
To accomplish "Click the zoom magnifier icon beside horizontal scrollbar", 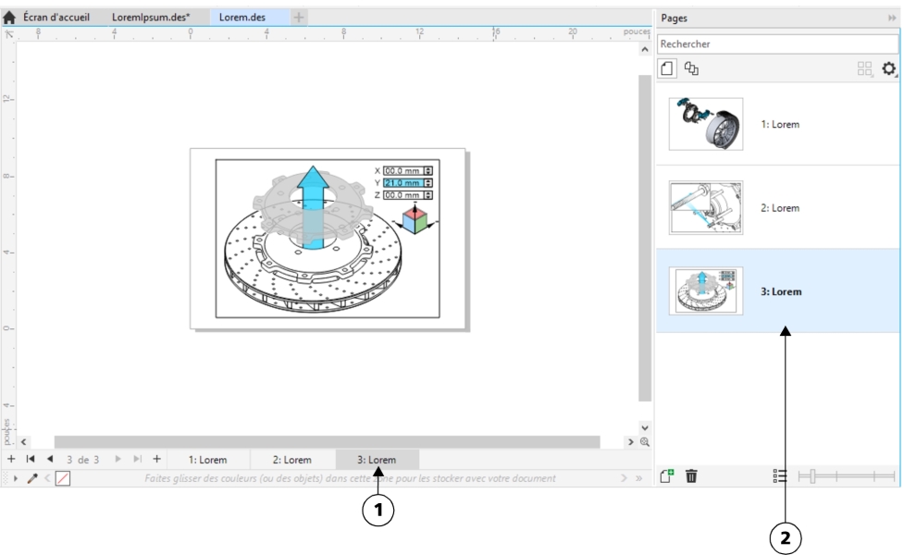I will (644, 443).
